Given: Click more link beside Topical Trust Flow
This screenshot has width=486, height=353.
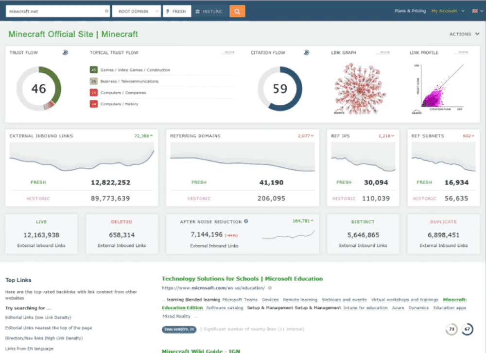Looking at the screenshot, I should click(x=228, y=52).
